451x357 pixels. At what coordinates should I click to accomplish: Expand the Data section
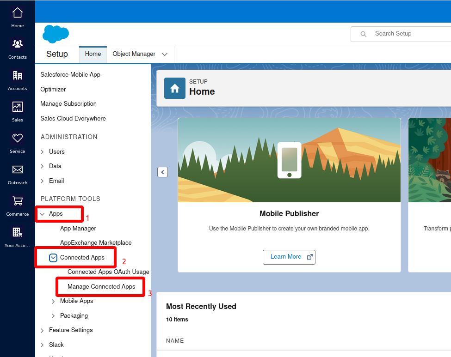tap(42, 166)
